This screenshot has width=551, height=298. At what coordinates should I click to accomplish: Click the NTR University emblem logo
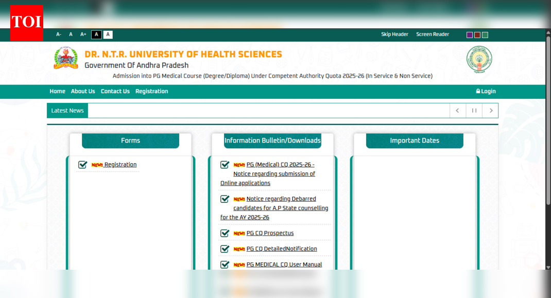pos(66,59)
